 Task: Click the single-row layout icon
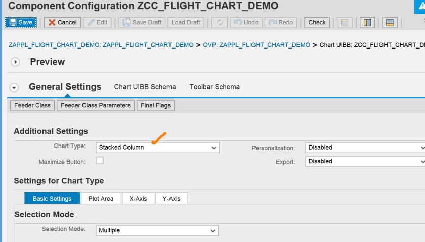tap(345, 22)
